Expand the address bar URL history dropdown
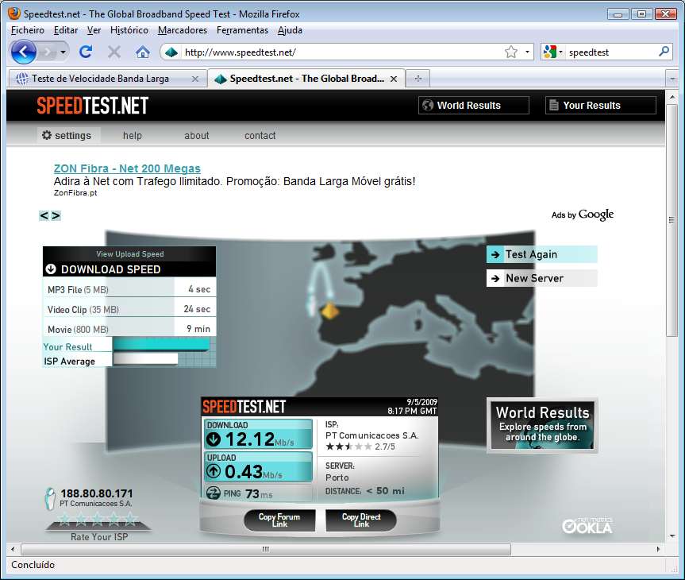Screen dimensions: 685x580 pos(527,52)
